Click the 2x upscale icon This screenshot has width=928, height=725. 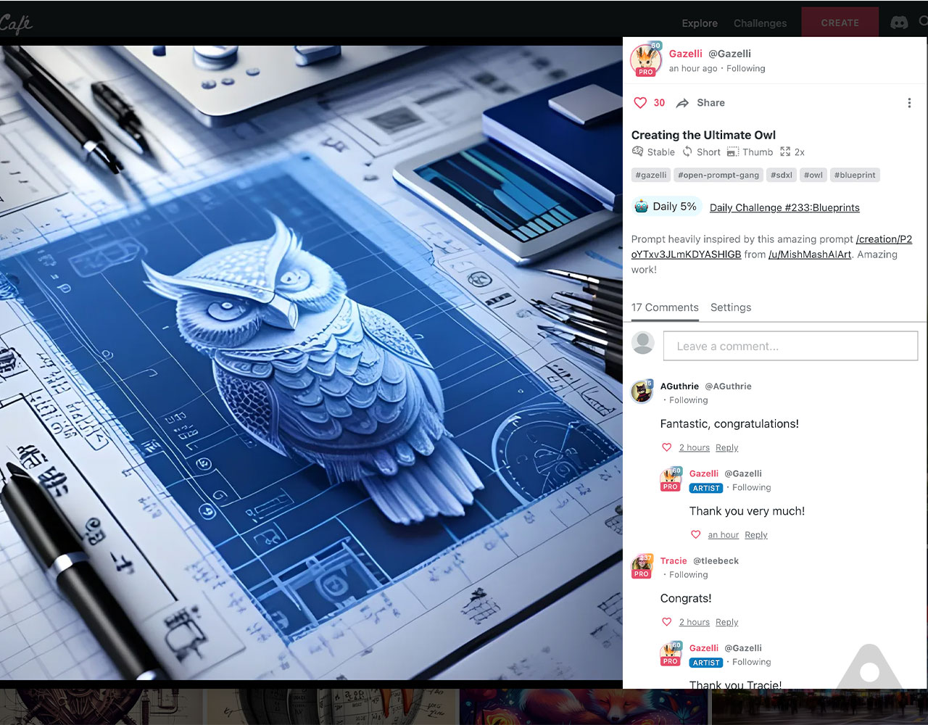[785, 152]
